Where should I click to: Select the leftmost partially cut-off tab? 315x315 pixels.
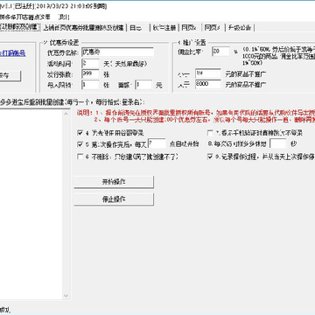coord(19,26)
